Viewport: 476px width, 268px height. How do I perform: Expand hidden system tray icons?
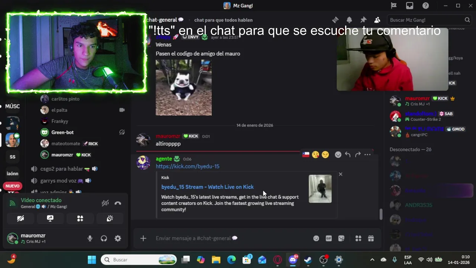tap(372, 260)
